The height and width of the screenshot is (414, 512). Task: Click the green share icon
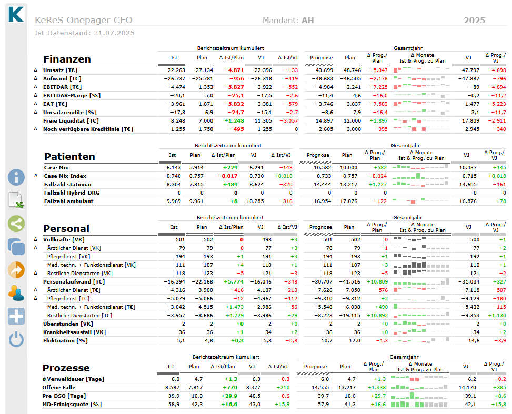(16, 224)
